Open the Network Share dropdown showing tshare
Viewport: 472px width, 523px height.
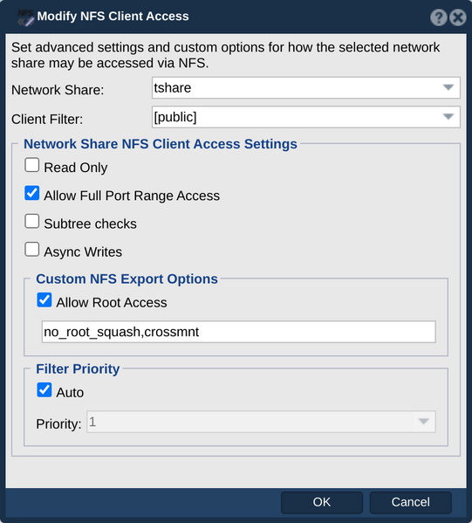(306, 87)
